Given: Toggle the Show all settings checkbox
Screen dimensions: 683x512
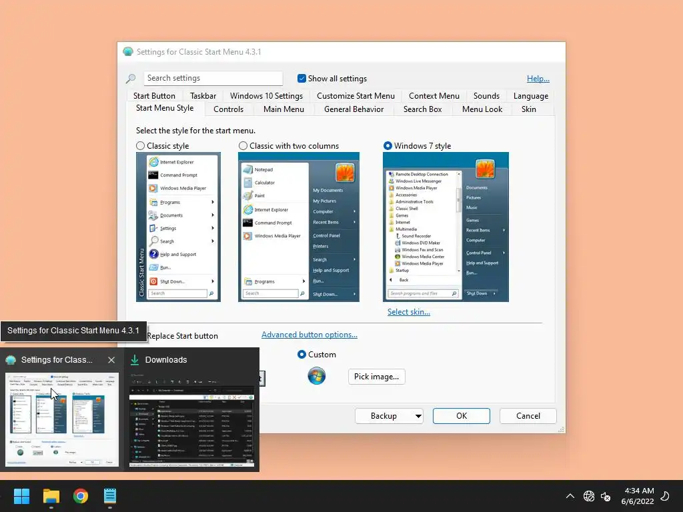Looking at the screenshot, I should point(301,79).
